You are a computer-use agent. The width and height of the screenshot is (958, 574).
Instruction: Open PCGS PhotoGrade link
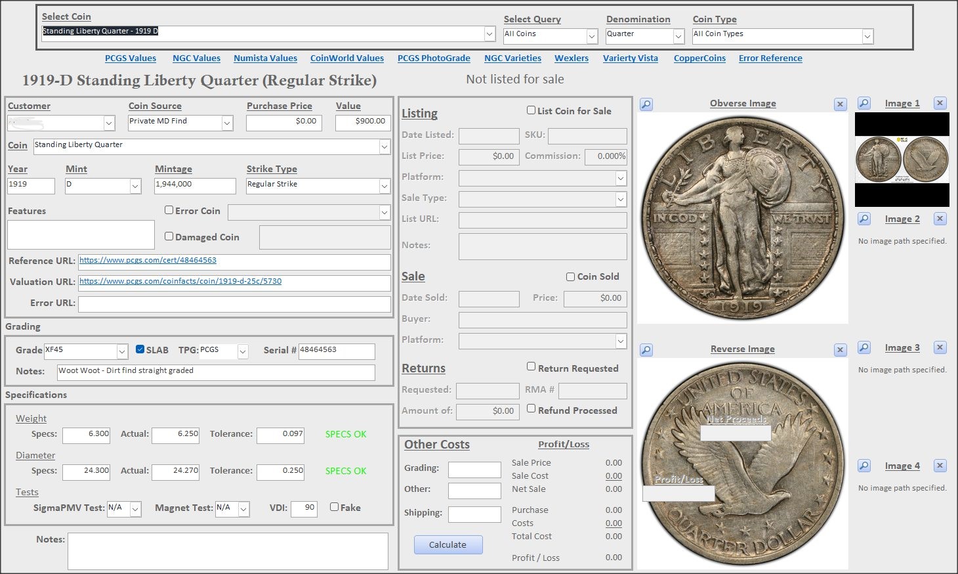pos(434,58)
